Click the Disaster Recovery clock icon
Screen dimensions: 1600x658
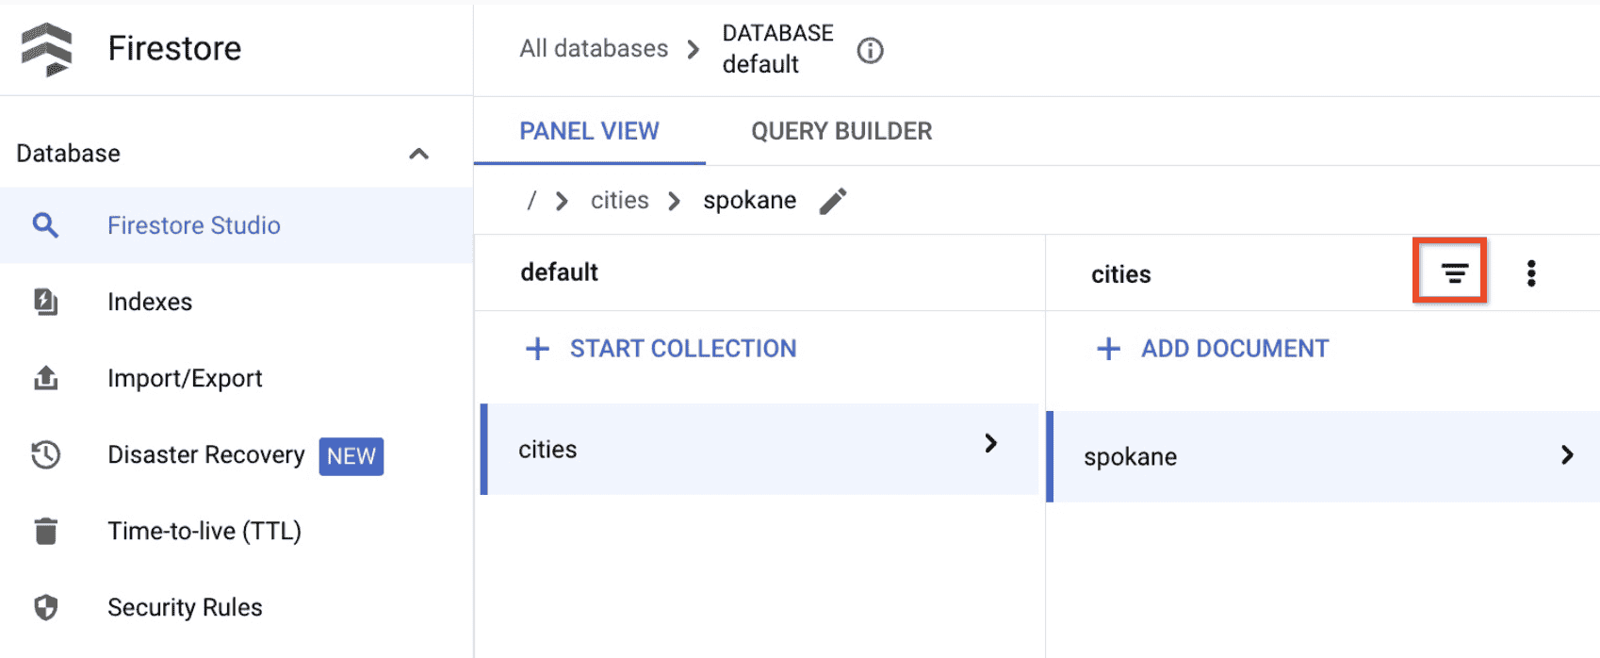tap(45, 455)
